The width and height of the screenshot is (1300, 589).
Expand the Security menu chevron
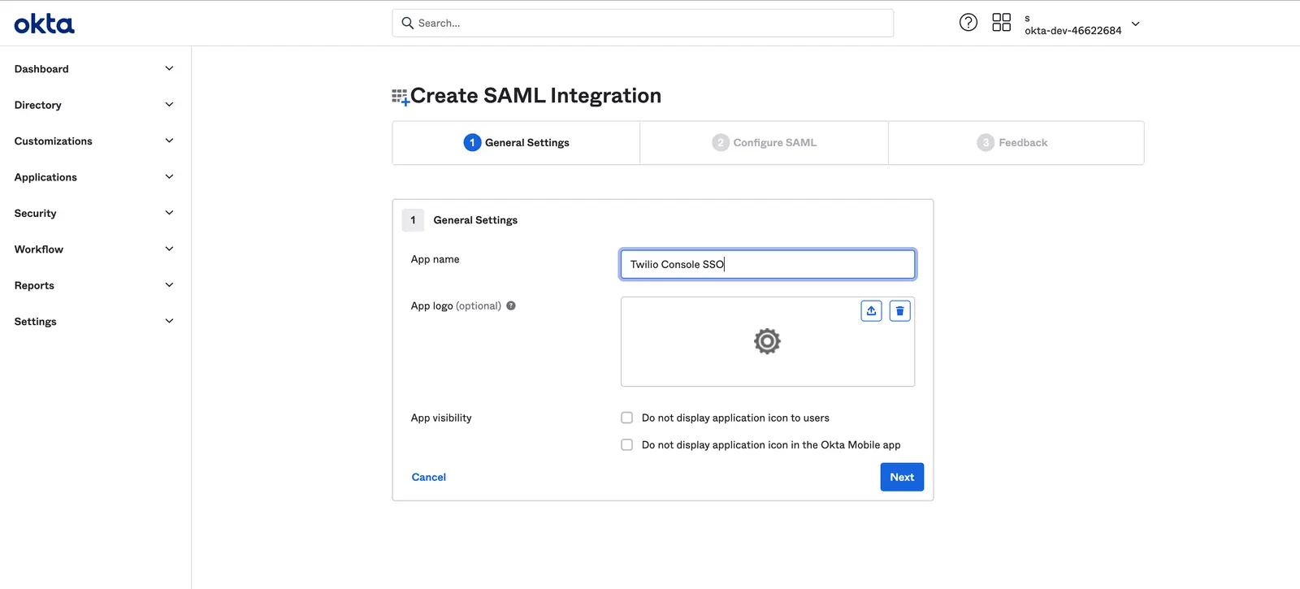coord(169,213)
